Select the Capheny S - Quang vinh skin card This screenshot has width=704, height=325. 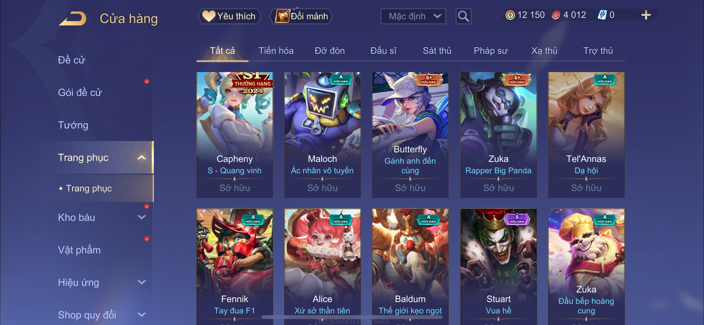(x=234, y=135)
